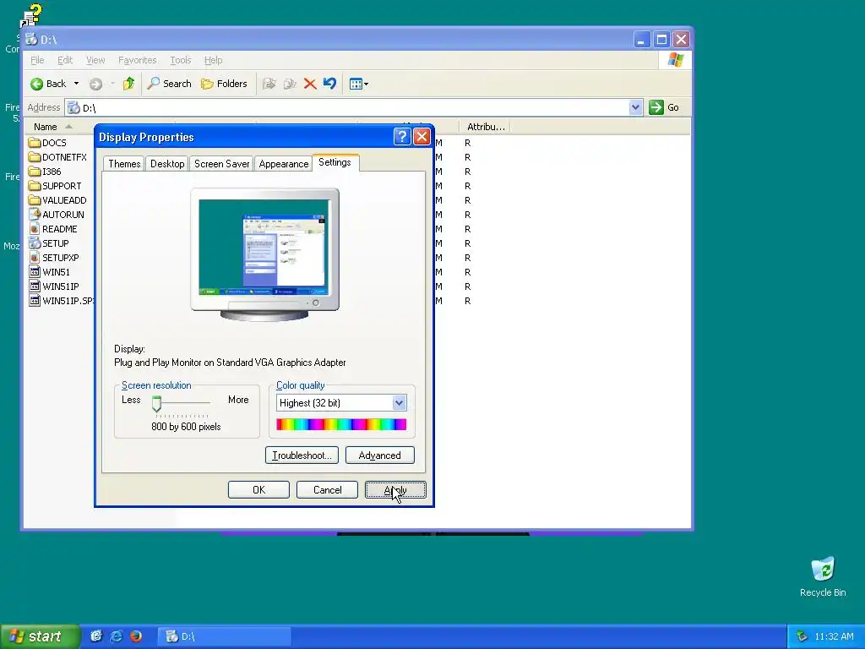The image size is (865, 649).
Task: Select the DOTNETFX folder
Action: coord(58,157)
